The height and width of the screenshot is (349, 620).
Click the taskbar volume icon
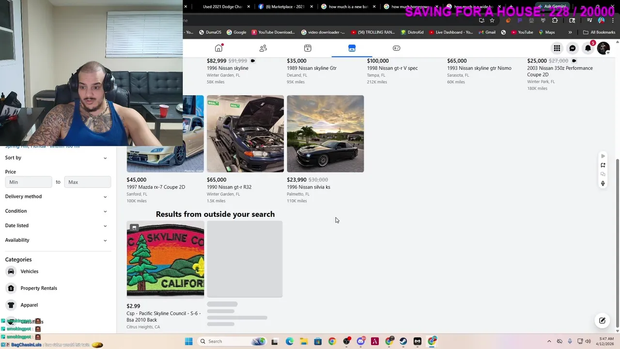click(588, 341)
